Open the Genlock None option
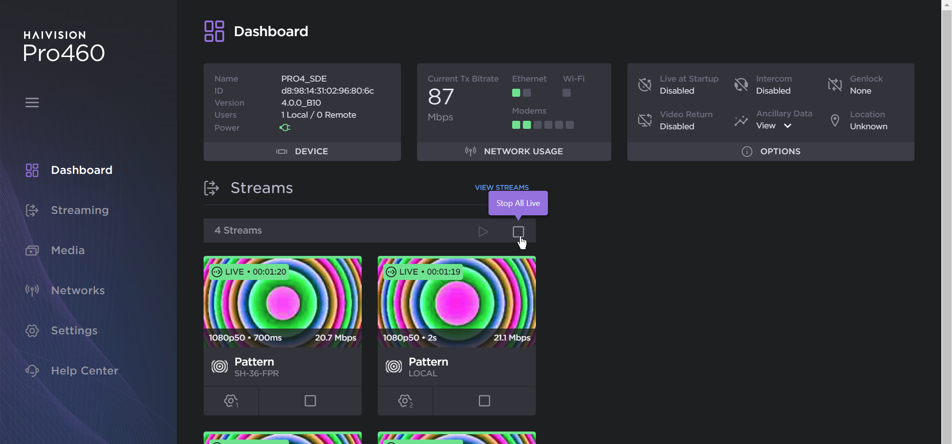The width and height of the screenshot is (952, 444). click(x=835, y=85)
